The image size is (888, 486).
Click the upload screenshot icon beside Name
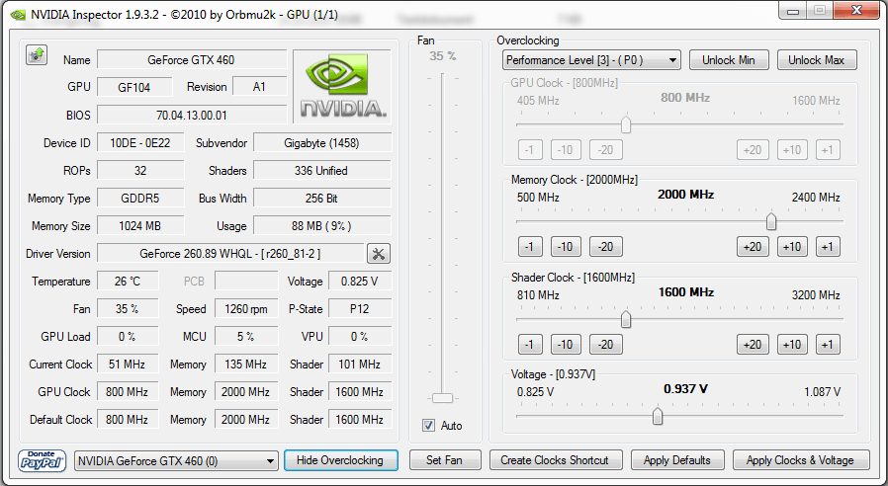click(37, 55)
